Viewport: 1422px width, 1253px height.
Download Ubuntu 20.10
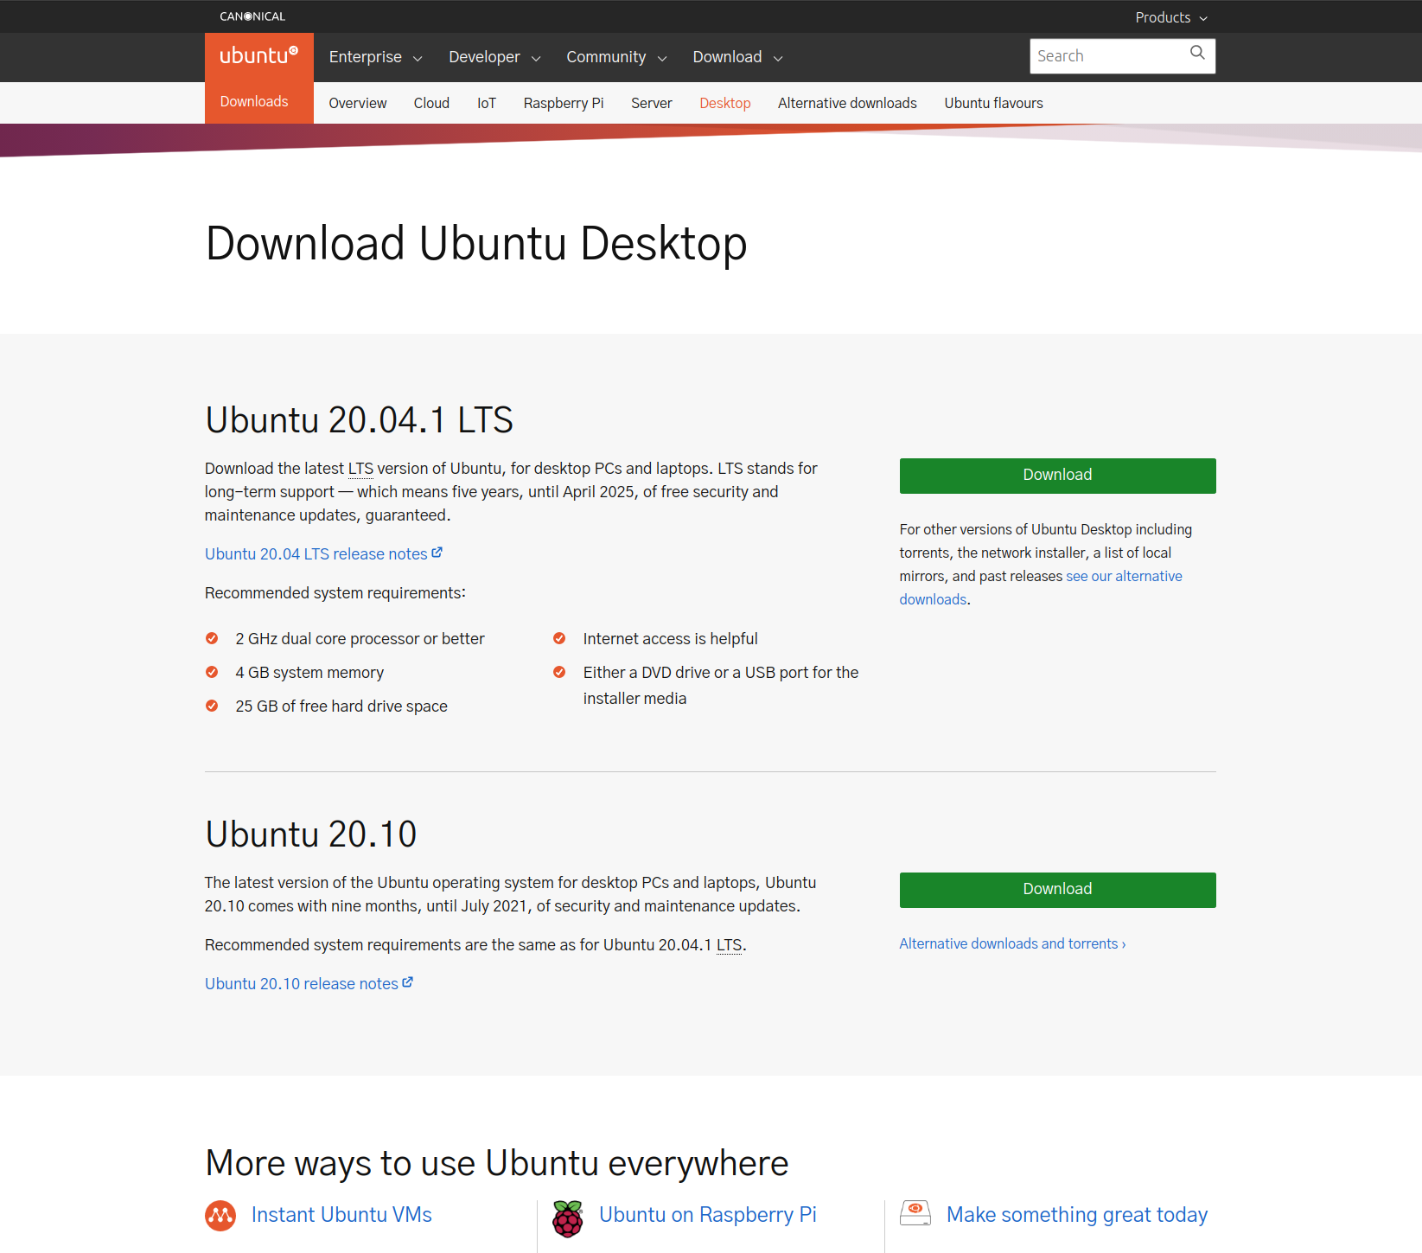(1057, 890)
